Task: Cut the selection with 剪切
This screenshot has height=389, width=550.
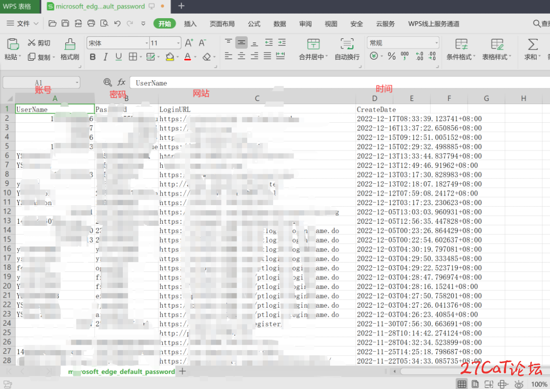Action: 39,43
